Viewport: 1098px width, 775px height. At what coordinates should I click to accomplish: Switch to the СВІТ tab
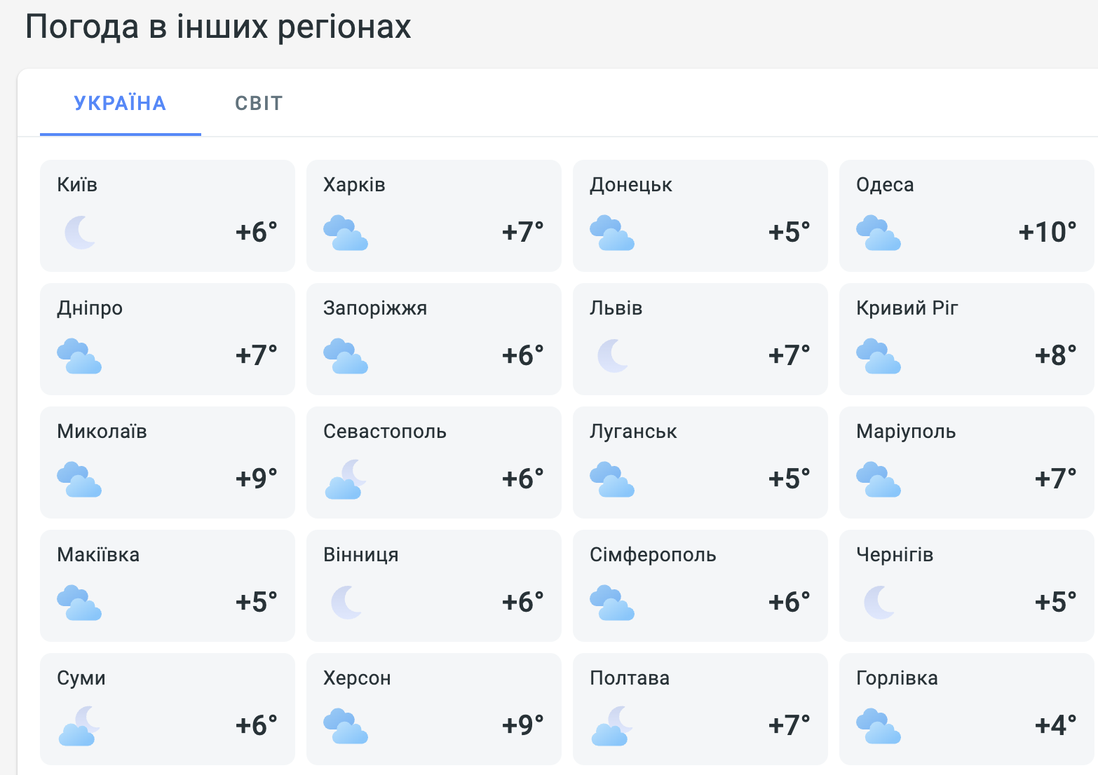click(x=259, y=103)
